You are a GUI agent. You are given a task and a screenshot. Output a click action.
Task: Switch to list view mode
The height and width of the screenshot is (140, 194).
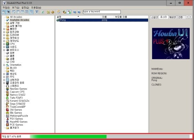pyautogui.click(x=22, y=12)
